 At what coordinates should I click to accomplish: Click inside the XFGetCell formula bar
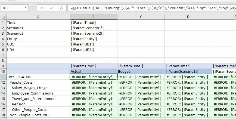[x=152, y=8]
